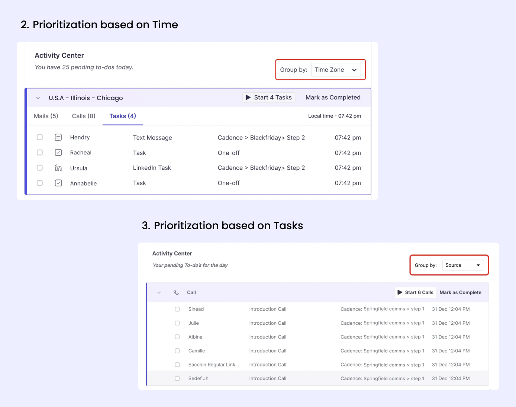Click Mark as Complete in the Call section
Screen dimensions: 516x407
460,292
